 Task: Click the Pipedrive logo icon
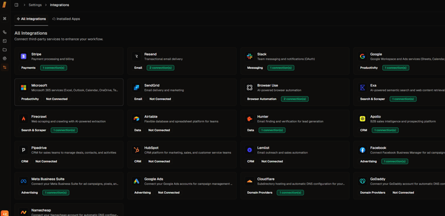23,150
